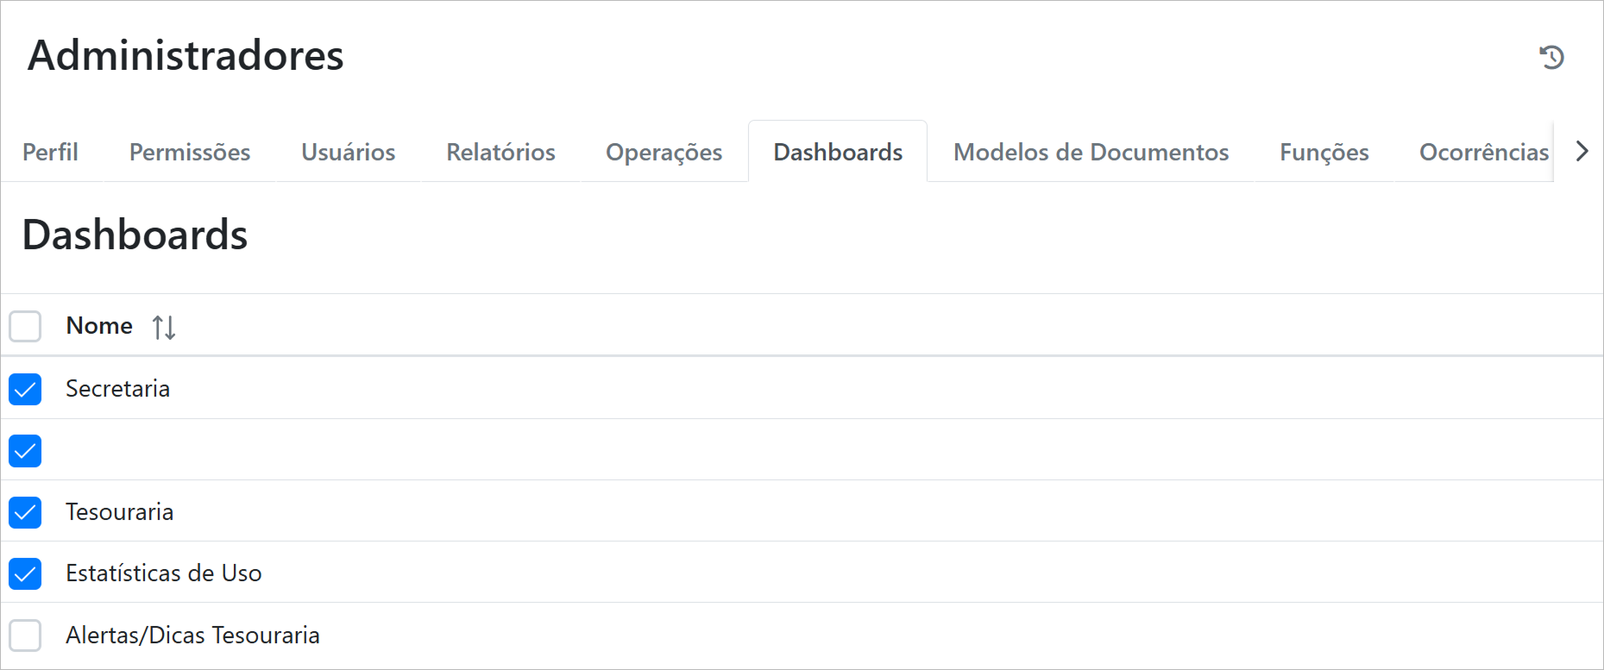Switch to the Perfil tab
Image resolution: width=1604 pixels, height=670 pixels.
(50, 152)
